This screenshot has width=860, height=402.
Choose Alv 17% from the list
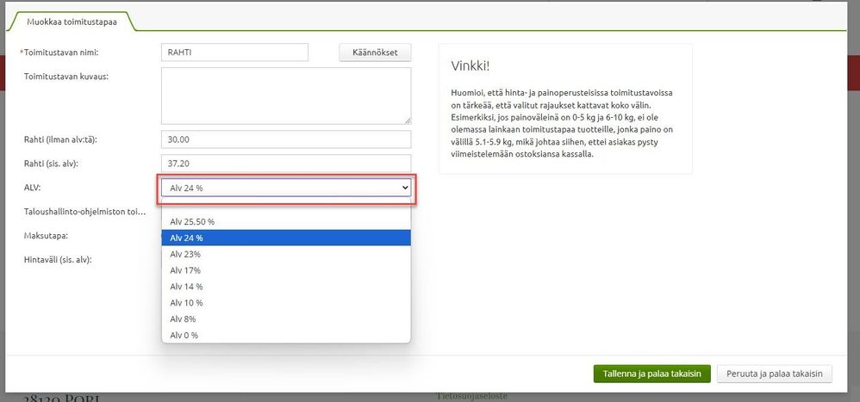286,270
